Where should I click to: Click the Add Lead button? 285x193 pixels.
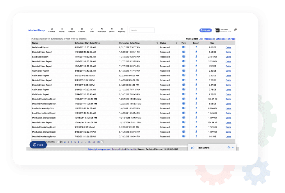pyautogui.click(x=206, y=30)
